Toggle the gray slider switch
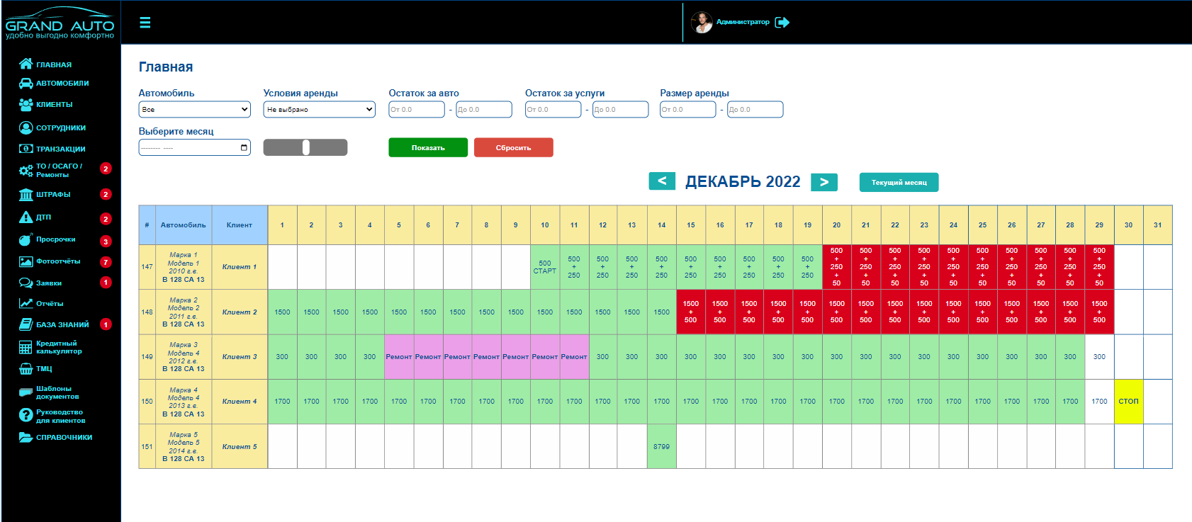The image size is (1192, 522). point(305,147)
